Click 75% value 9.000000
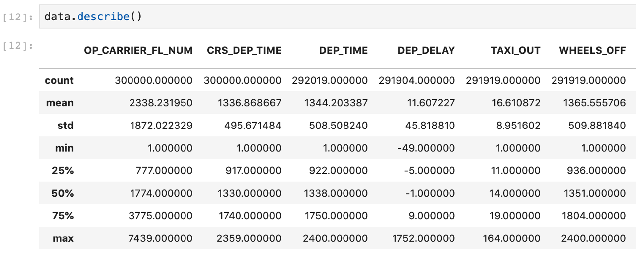Viewport: 636px width, 255px height. point(432,216)
